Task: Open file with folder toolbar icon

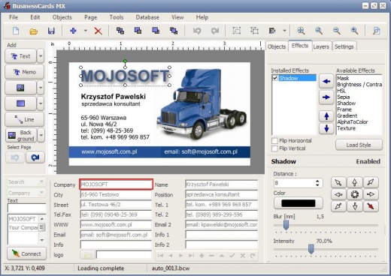Action: [33, 31]
